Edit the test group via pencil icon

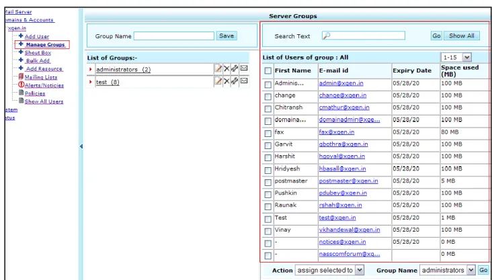point(218,81)
